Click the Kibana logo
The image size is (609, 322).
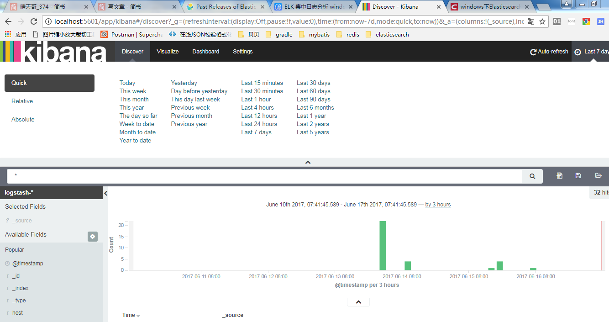tap(53, 51)
